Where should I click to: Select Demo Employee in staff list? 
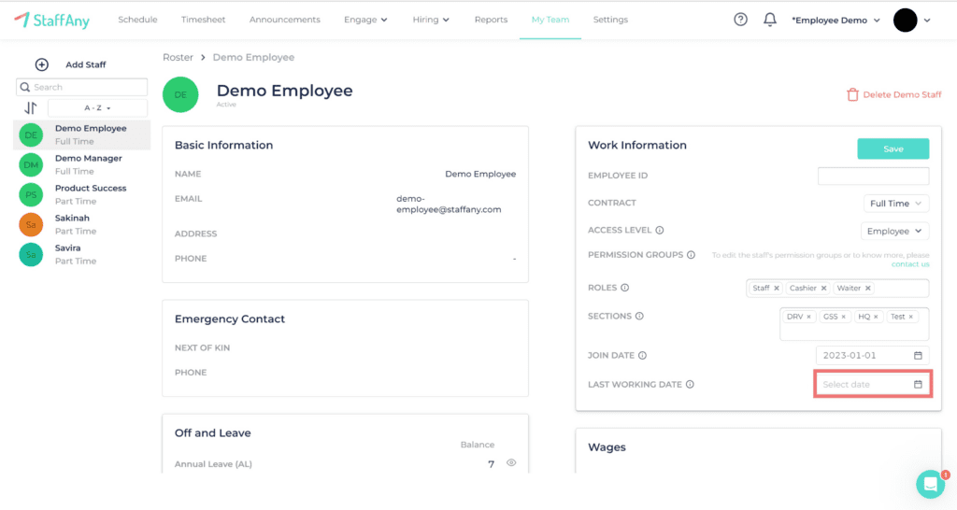tap(82, 135)
